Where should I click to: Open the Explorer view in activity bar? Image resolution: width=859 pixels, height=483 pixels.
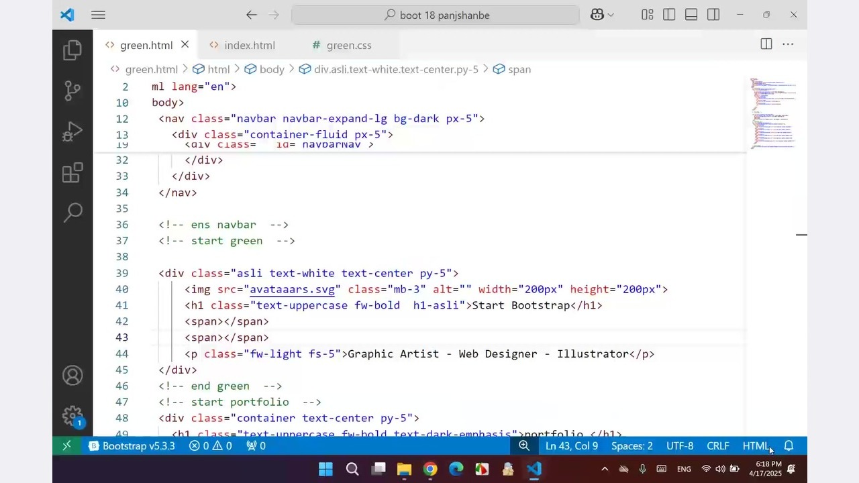coord(72,50)
